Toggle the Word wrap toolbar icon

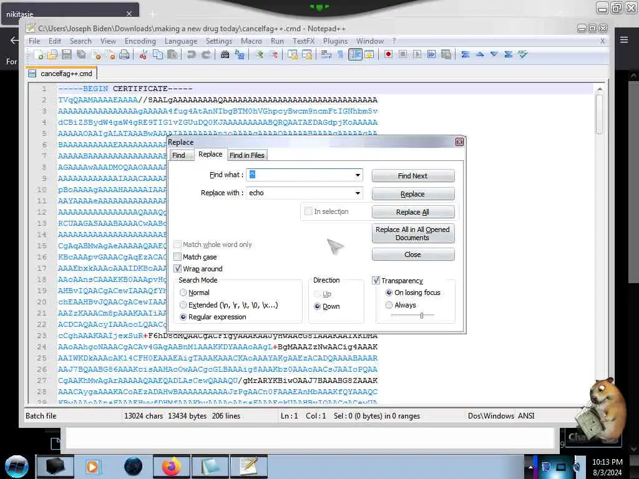(326, 55)
